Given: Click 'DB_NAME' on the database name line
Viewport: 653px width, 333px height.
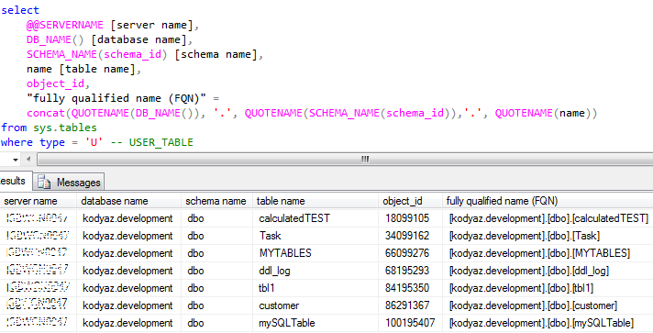Looking at the screenshot, I should (50, 39).
